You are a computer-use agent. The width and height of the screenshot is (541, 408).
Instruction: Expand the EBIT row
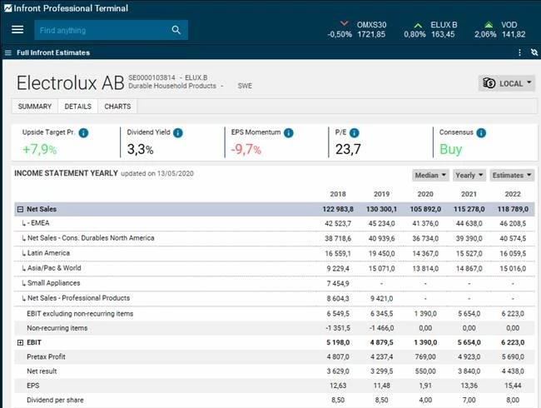tap(20, 342)
